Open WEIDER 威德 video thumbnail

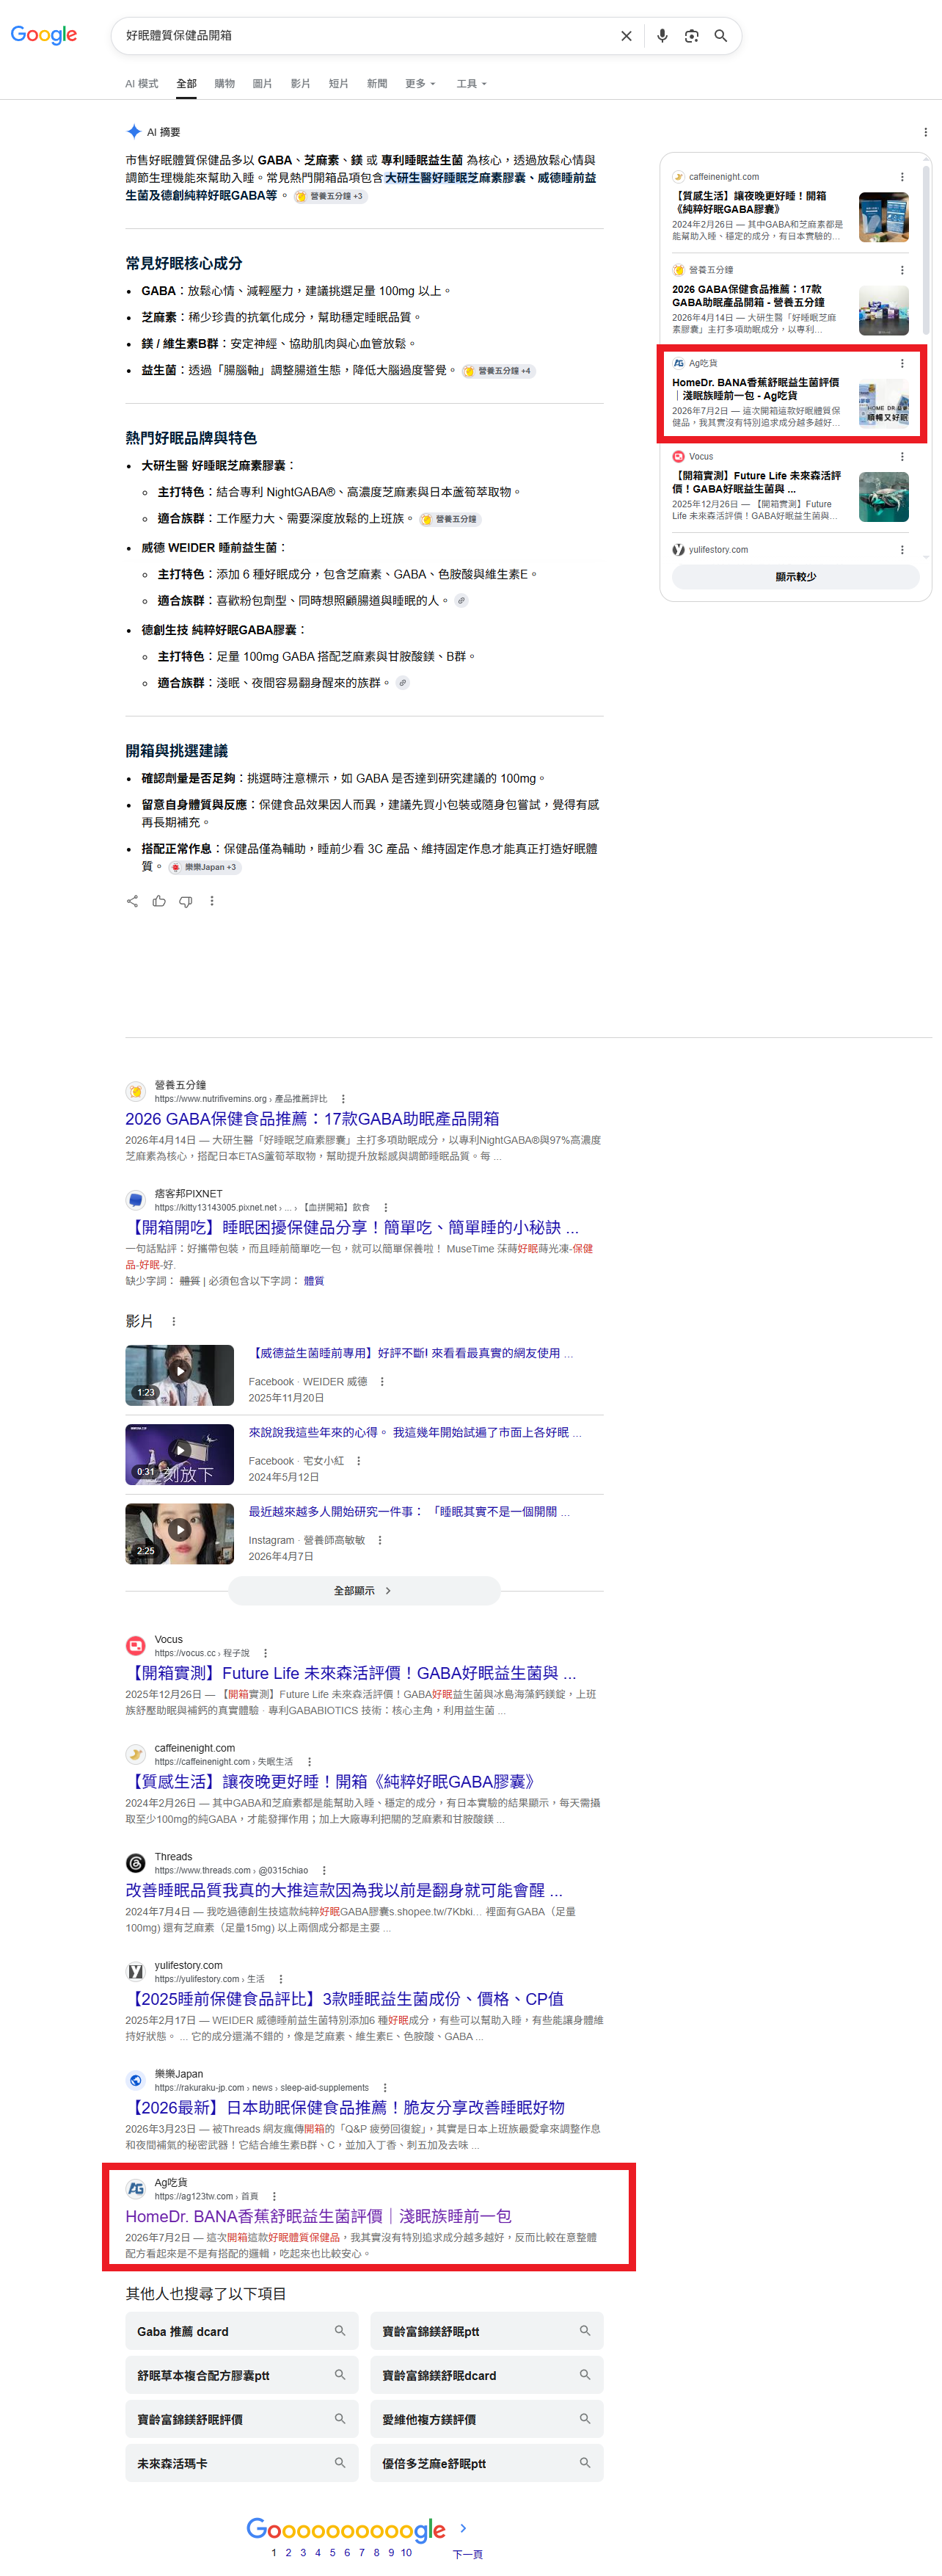click(x=180, y=1375)
